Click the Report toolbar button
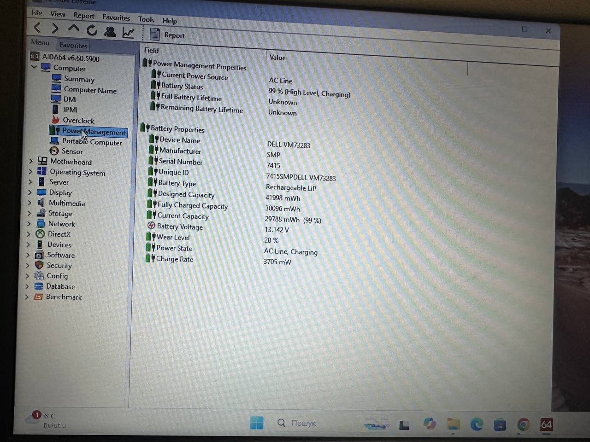The width and height of the screenshot is (590, 442). click(167, 35)
